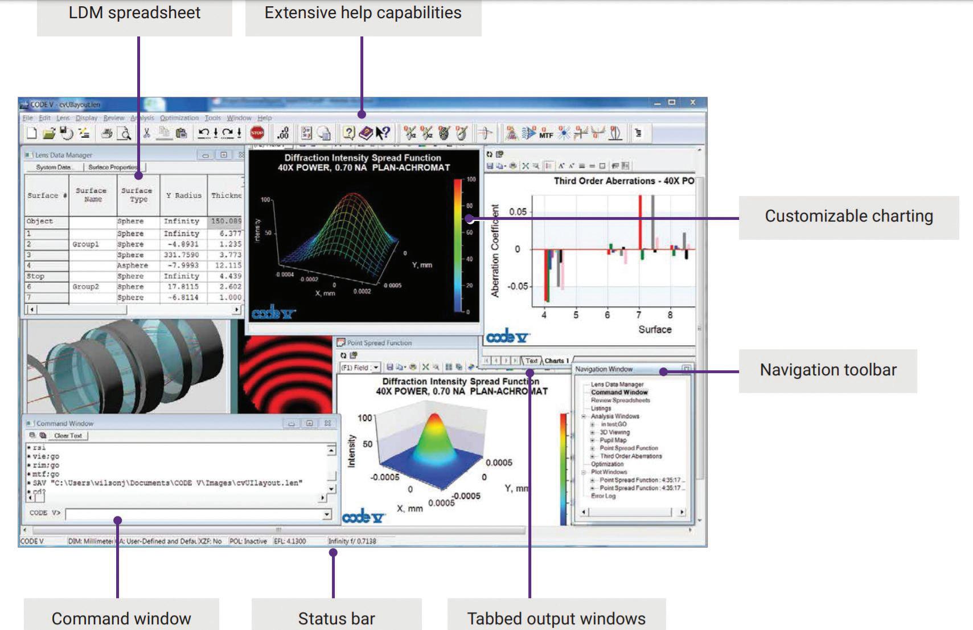Click save icon in Point Spread Function toolbar
This screenshot has height=630, width=973.
[390, 367]
